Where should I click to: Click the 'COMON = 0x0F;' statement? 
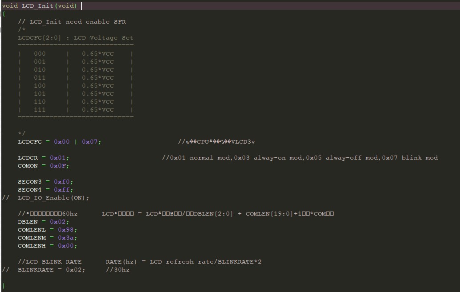44,166
